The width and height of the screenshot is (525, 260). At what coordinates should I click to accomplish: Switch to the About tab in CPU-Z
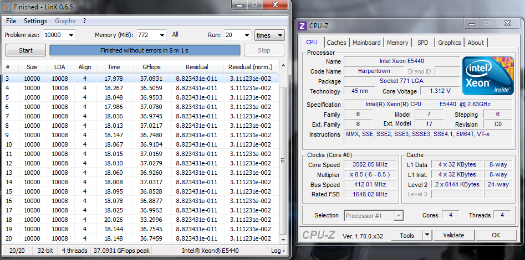[476, 43]
